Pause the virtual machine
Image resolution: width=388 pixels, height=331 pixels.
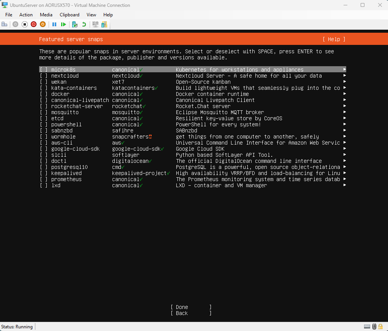click(x=54, y=24)
